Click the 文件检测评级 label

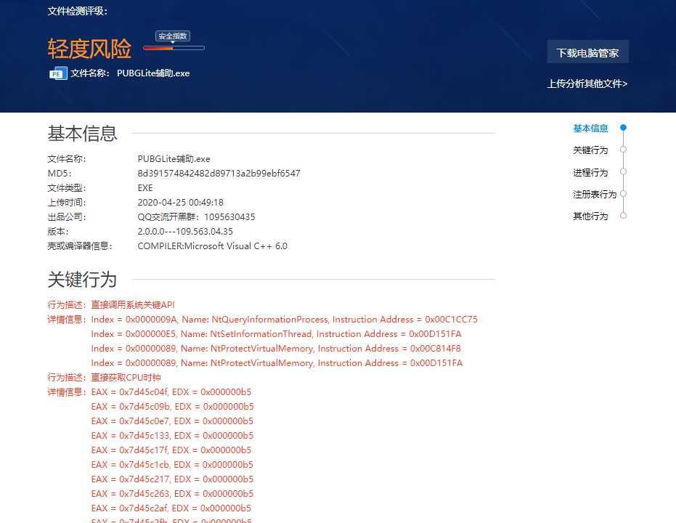[x=77, y=11]
